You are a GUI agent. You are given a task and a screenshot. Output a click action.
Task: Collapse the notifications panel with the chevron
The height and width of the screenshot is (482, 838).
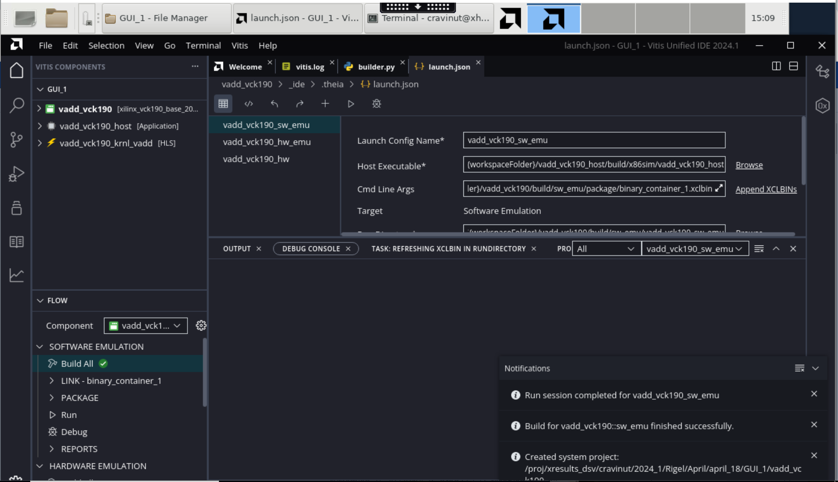pos(816,369)
